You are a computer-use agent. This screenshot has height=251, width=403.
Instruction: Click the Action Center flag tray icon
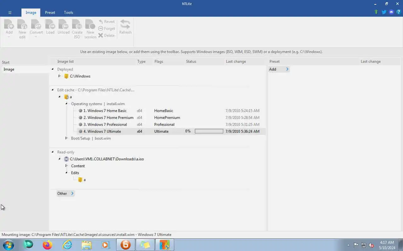click(x=356, y=245)
